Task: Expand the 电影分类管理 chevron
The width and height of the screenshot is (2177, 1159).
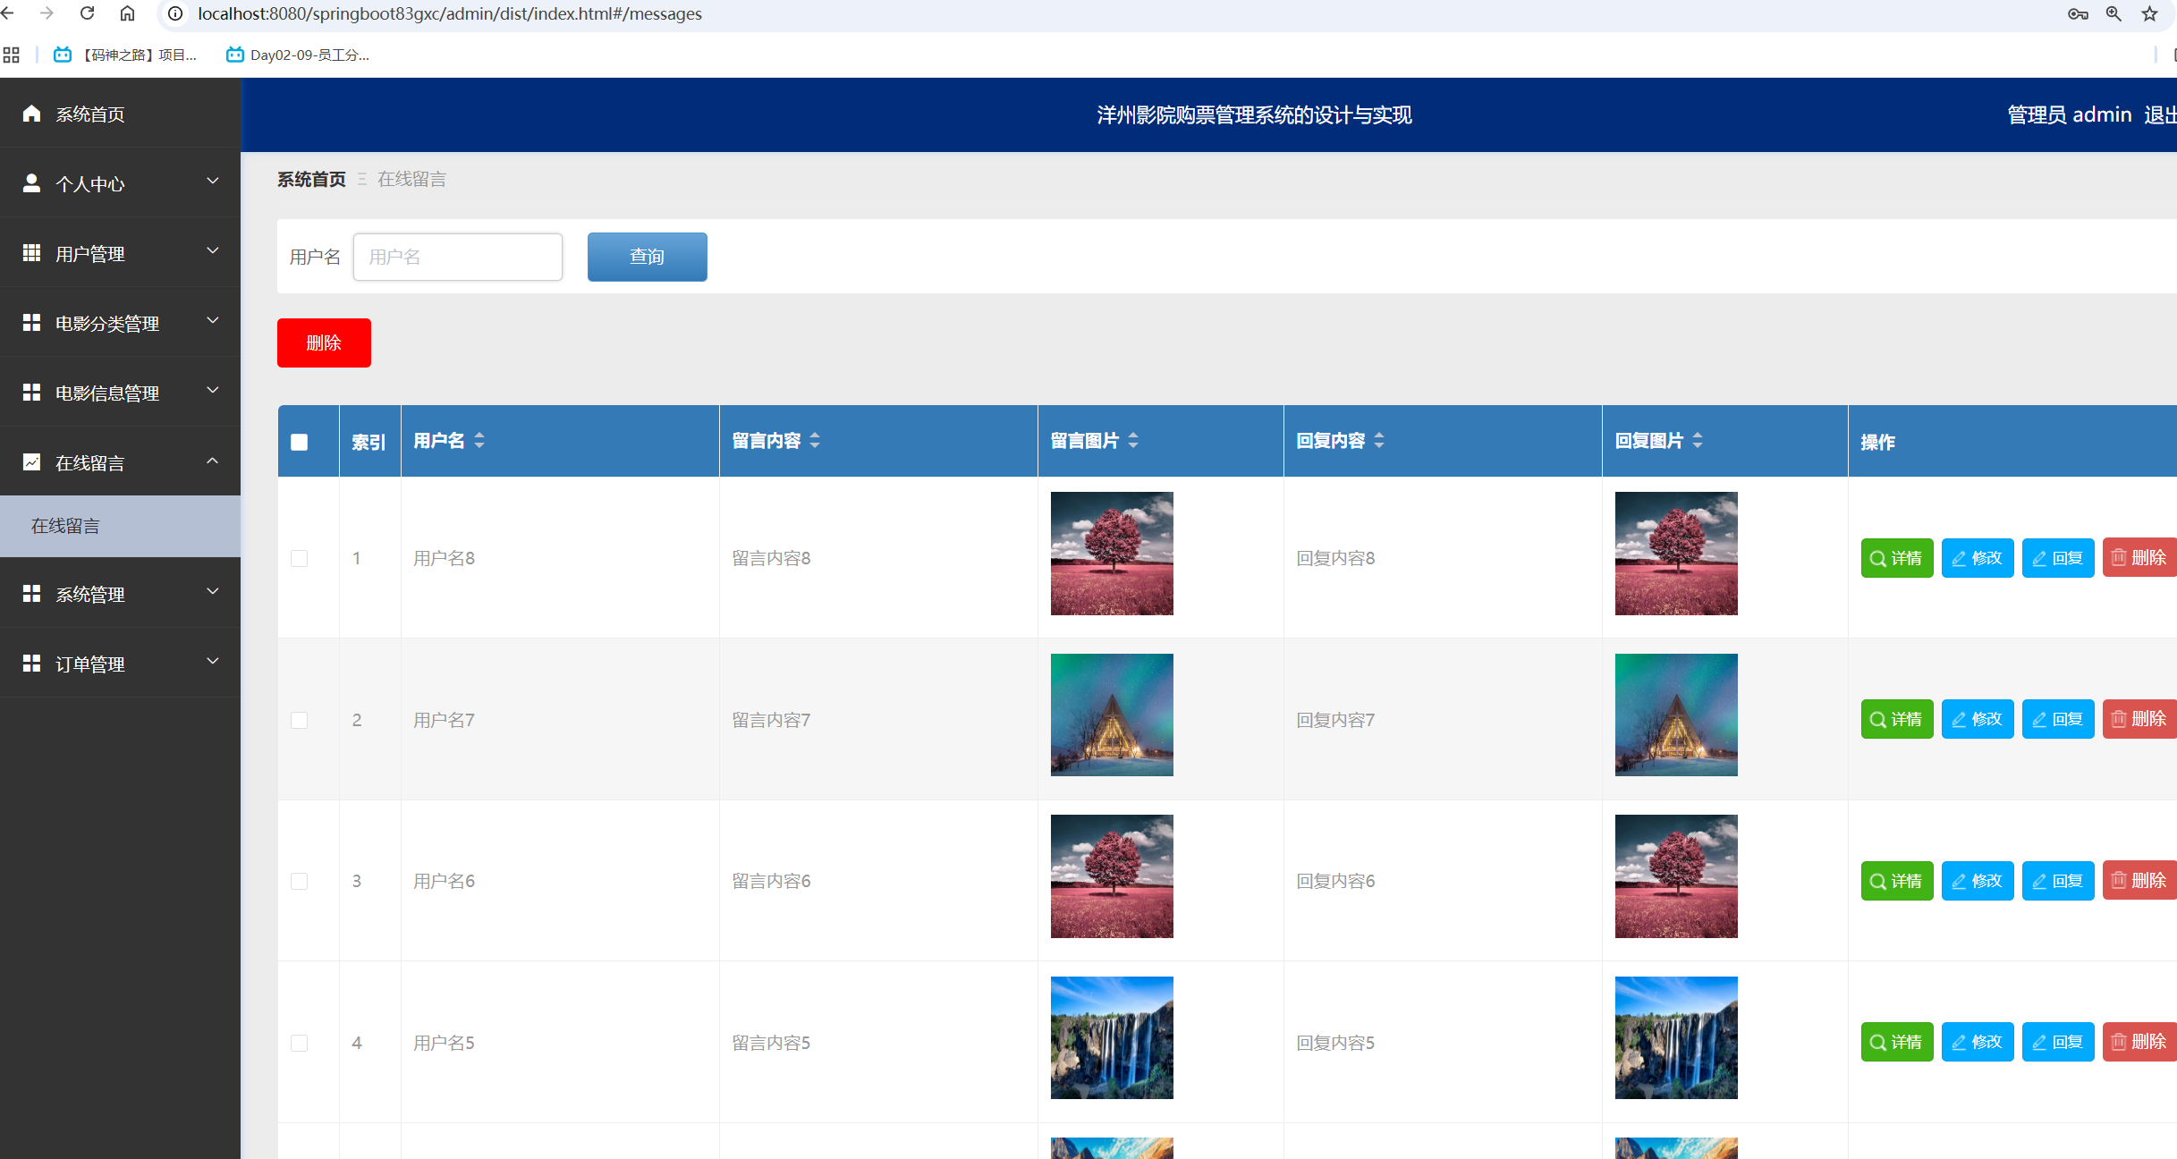Action: [213, 321]
